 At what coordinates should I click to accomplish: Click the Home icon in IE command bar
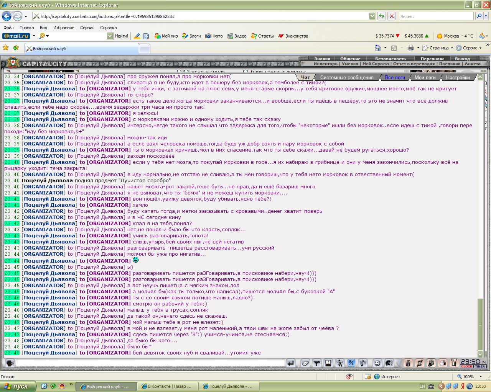point(378,48)
